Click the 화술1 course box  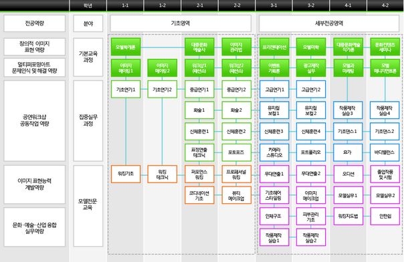199,110
